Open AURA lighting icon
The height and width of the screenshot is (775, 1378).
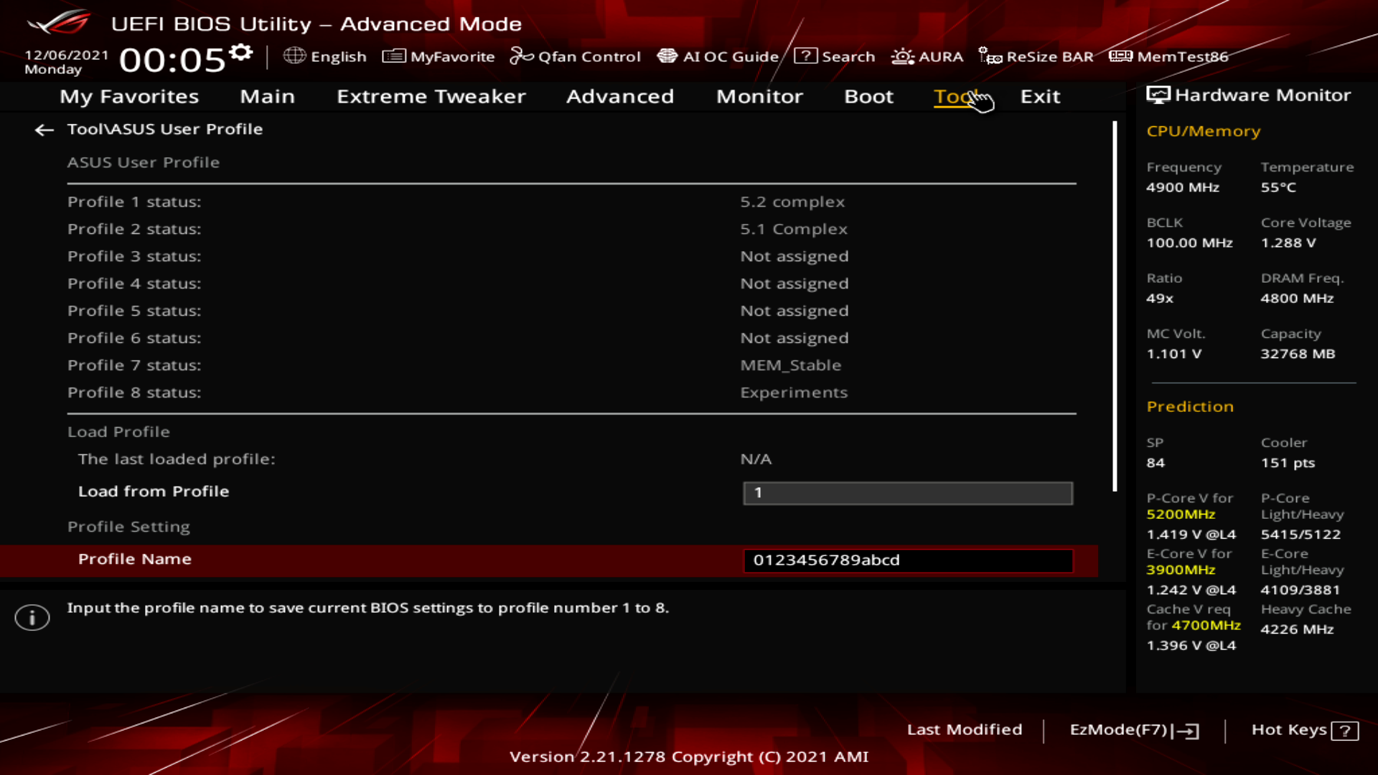point(902,56)
